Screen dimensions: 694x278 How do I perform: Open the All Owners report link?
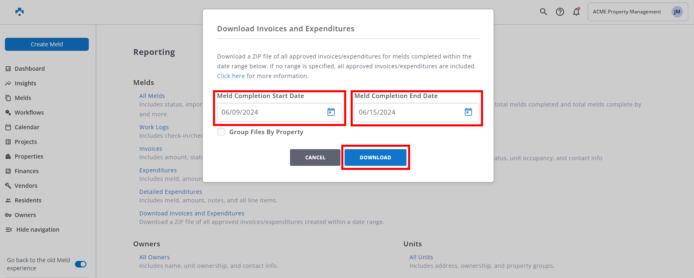coord(154,257)
